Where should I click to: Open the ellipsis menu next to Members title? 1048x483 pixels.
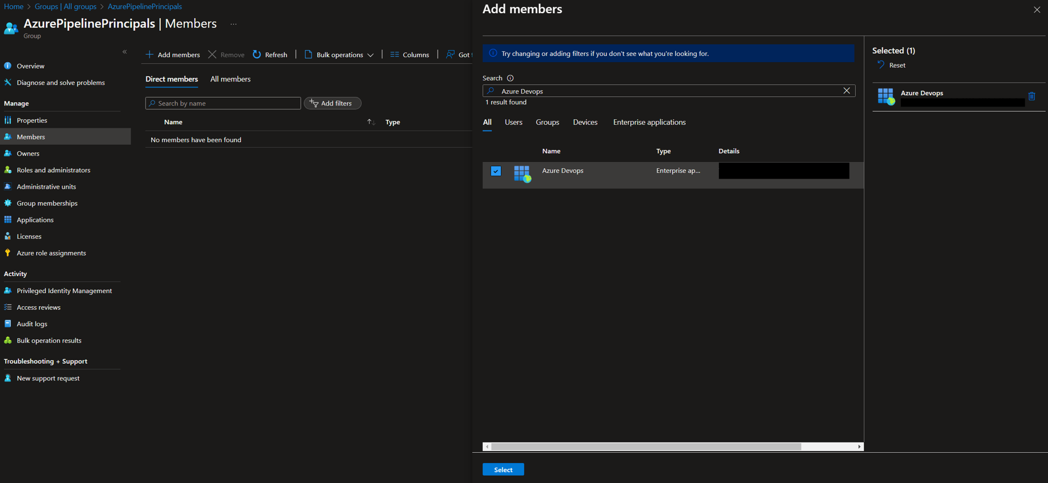pyautogui.click(x=233, y=24)
